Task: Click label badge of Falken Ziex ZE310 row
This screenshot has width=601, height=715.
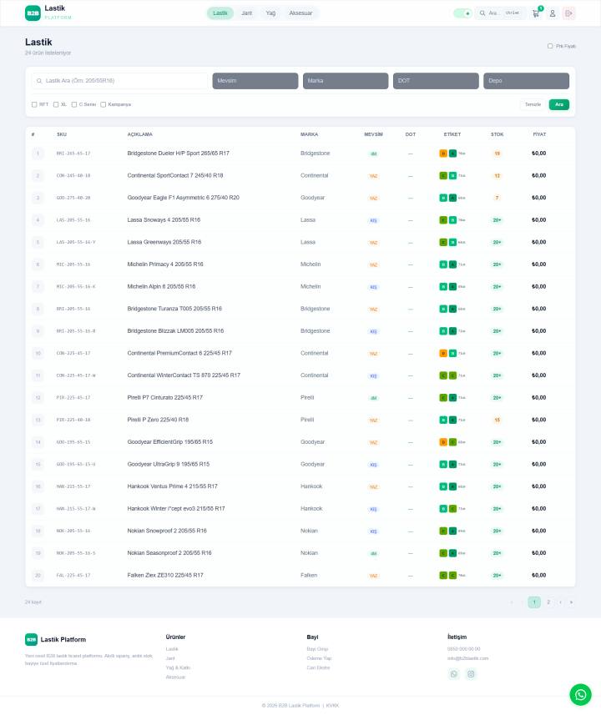Action: coord(452,576)
